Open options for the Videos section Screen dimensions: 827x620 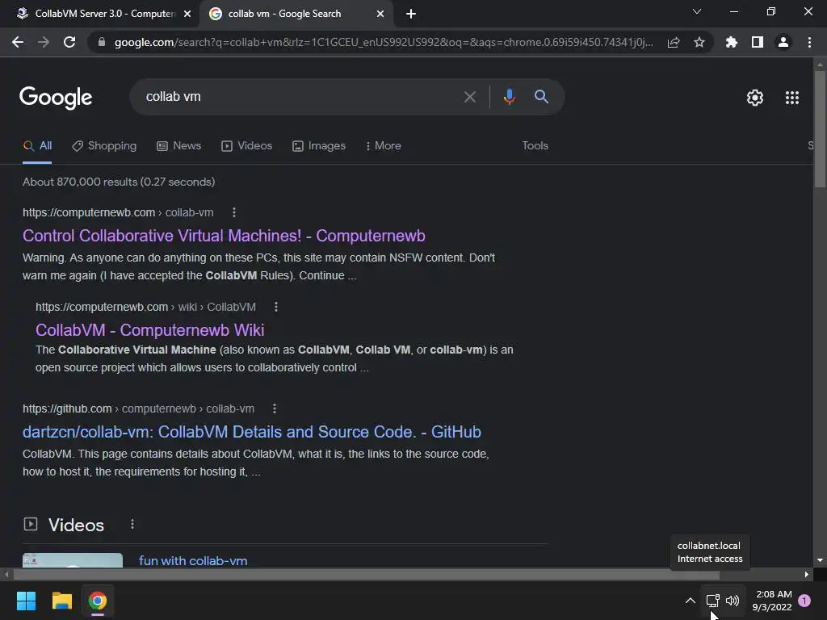coord(132,524)
